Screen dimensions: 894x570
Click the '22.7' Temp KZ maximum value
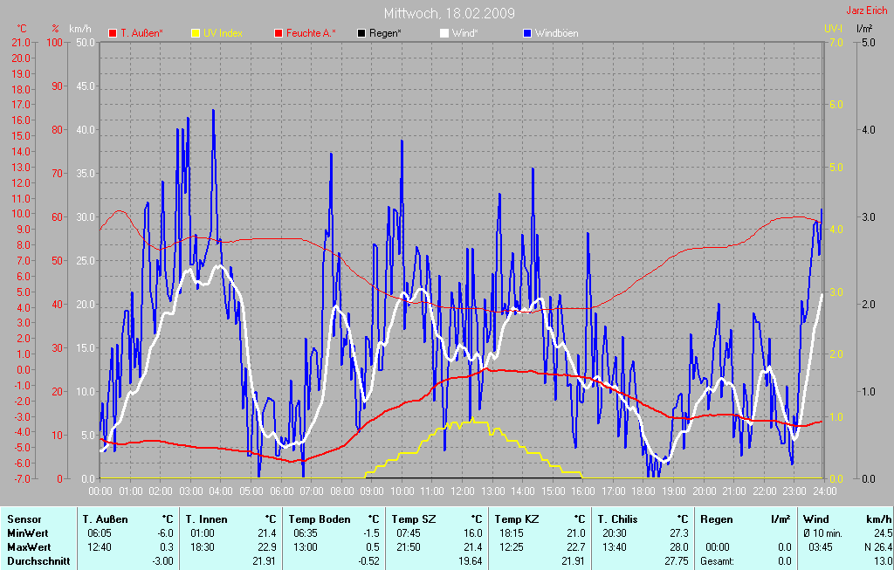click(576, 547)
